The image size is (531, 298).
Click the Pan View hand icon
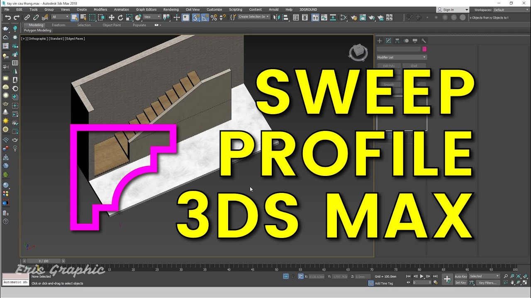point(512,283)
